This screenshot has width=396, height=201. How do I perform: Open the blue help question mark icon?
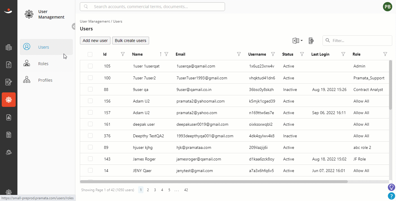pyautogui.click(x=391, y=196)
